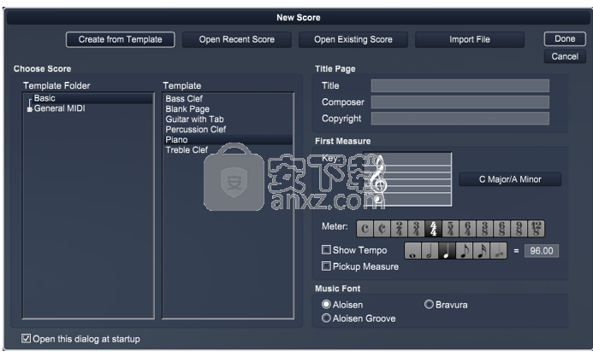The width and height of the screenshot is (593, 356).
Task: Click the Done button
Action: click(565, 38)
